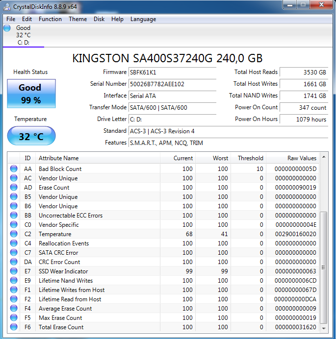This screenshot has height=339, width=336.
Task: Maximize the CrystalDiskInfo window
Action: point(303,5)
